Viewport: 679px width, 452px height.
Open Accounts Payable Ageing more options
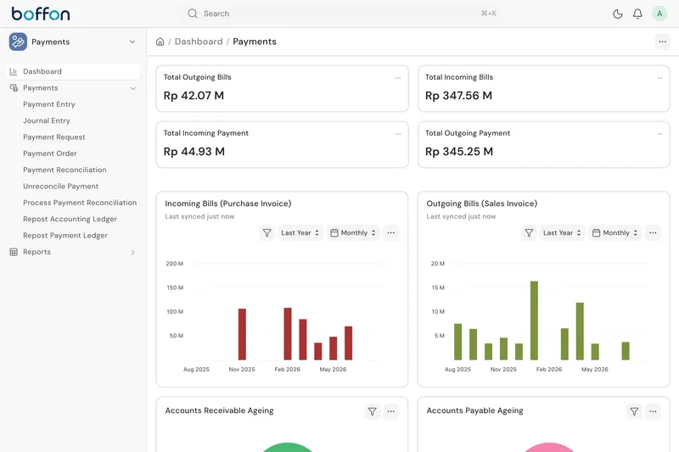pos(653,411)
